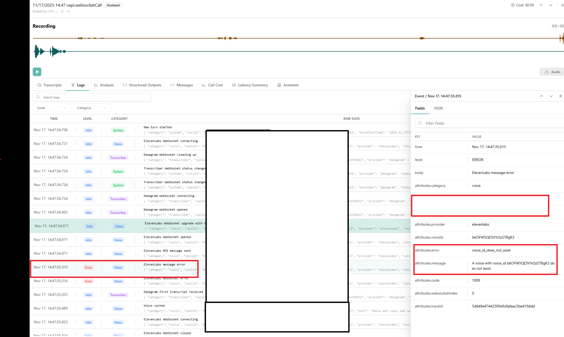Select the 'Deepgram first transcript received' log entry

(x=220, y=295)
